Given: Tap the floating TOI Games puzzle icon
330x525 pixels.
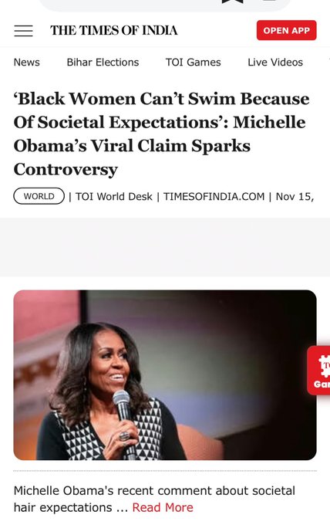Looking at the screenshot, I should (x=319, y=371).
